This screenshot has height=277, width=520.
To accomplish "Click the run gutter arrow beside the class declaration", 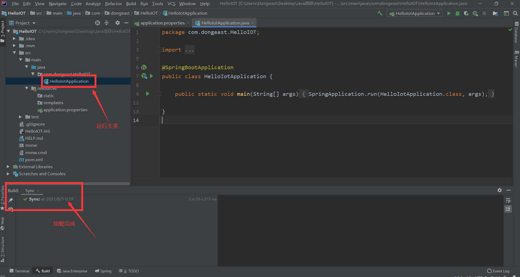I will click(x=152, y=76).
